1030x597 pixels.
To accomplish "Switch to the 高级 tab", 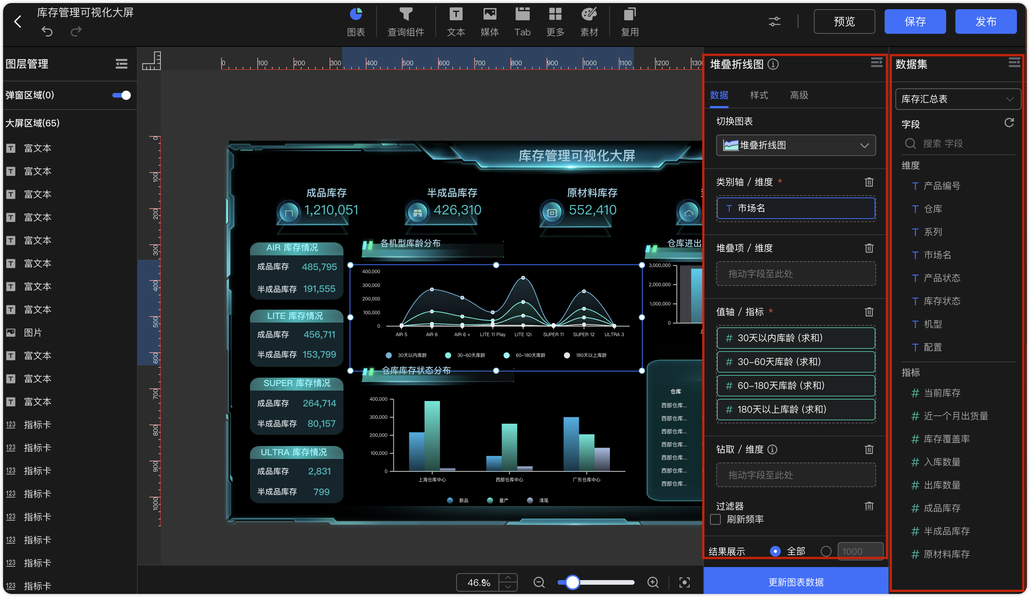I will pyautogui.click(x=799, y=95).
